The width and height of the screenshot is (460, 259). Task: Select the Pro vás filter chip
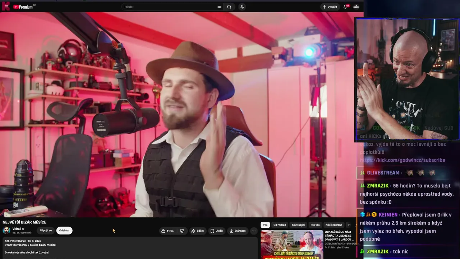click(315, 225)
